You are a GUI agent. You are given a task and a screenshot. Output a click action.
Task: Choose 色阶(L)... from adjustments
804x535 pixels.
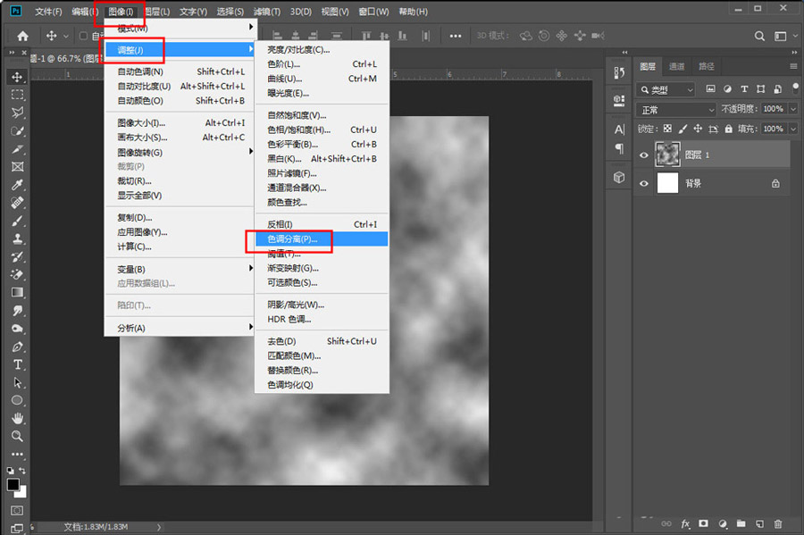(x=322, y=64)
